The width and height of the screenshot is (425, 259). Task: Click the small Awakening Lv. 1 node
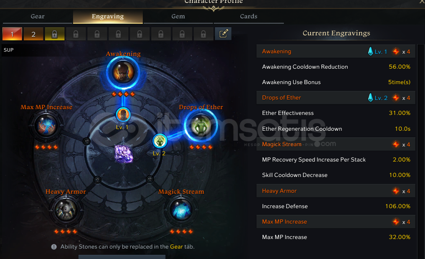123,115
